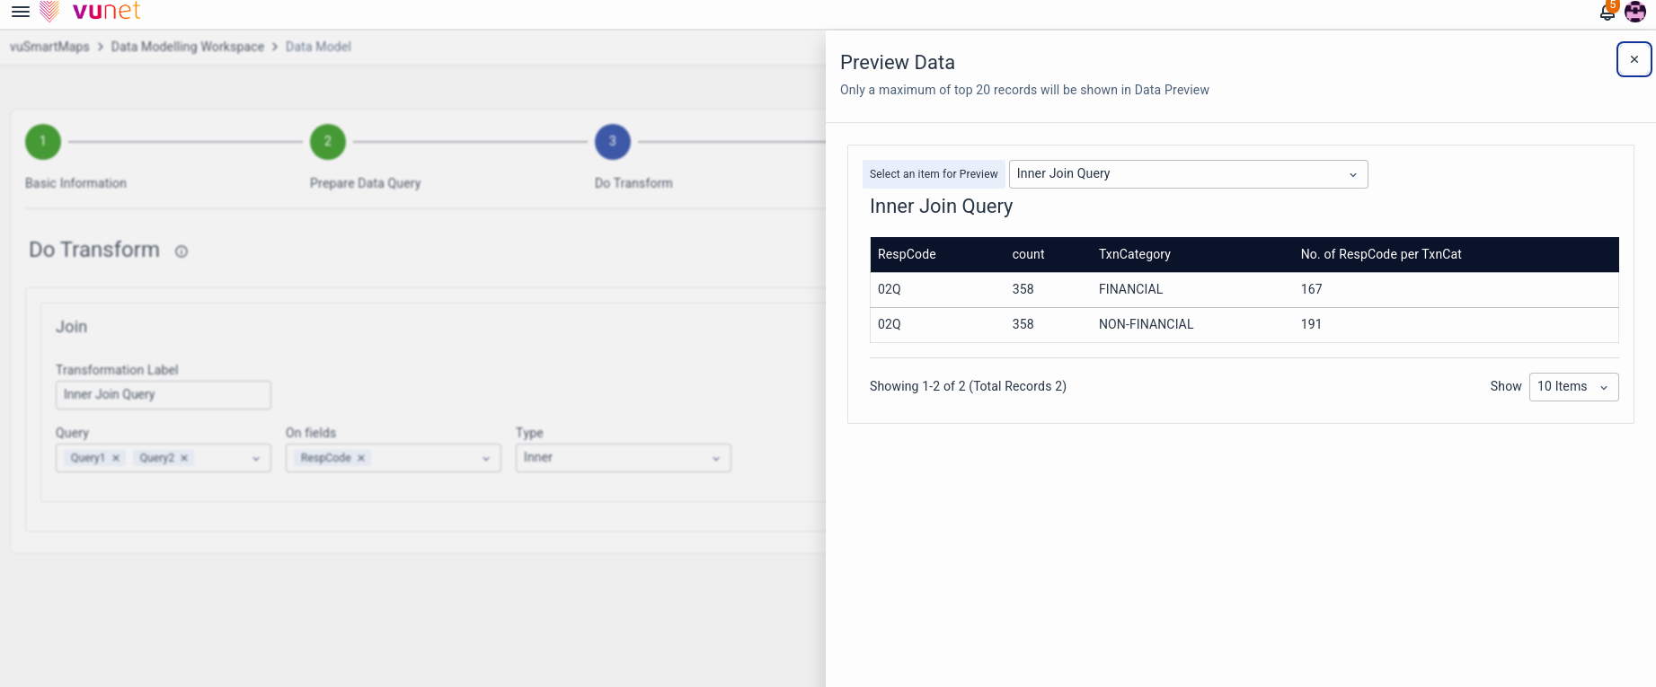This screenshot has width=1656, height=687.
Task: Click the vunet logo
Action: pyautogui.click(x=91, y=12)
